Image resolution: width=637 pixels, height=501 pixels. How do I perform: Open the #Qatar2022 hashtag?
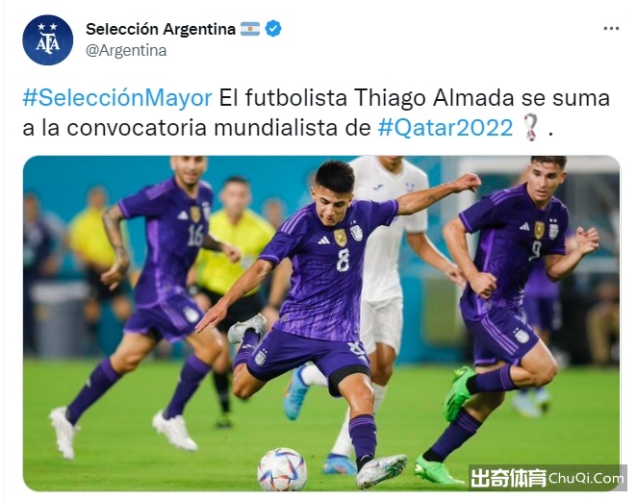(x=446, y=128)
